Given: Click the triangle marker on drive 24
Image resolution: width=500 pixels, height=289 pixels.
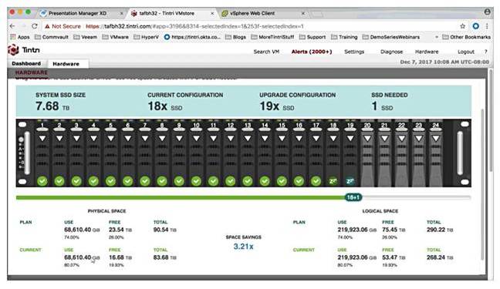Looking at the screenshot, I should click(x=436, y=138).
